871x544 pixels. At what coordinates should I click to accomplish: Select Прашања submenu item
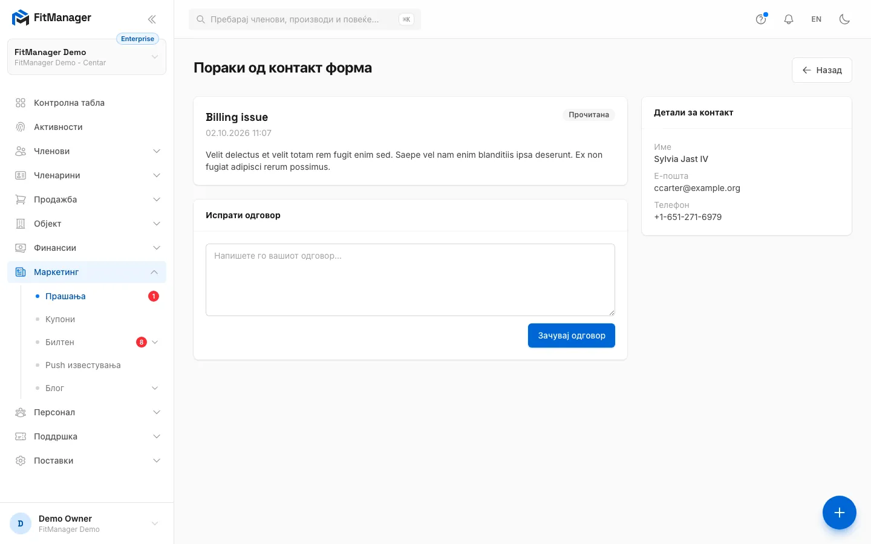97,296
